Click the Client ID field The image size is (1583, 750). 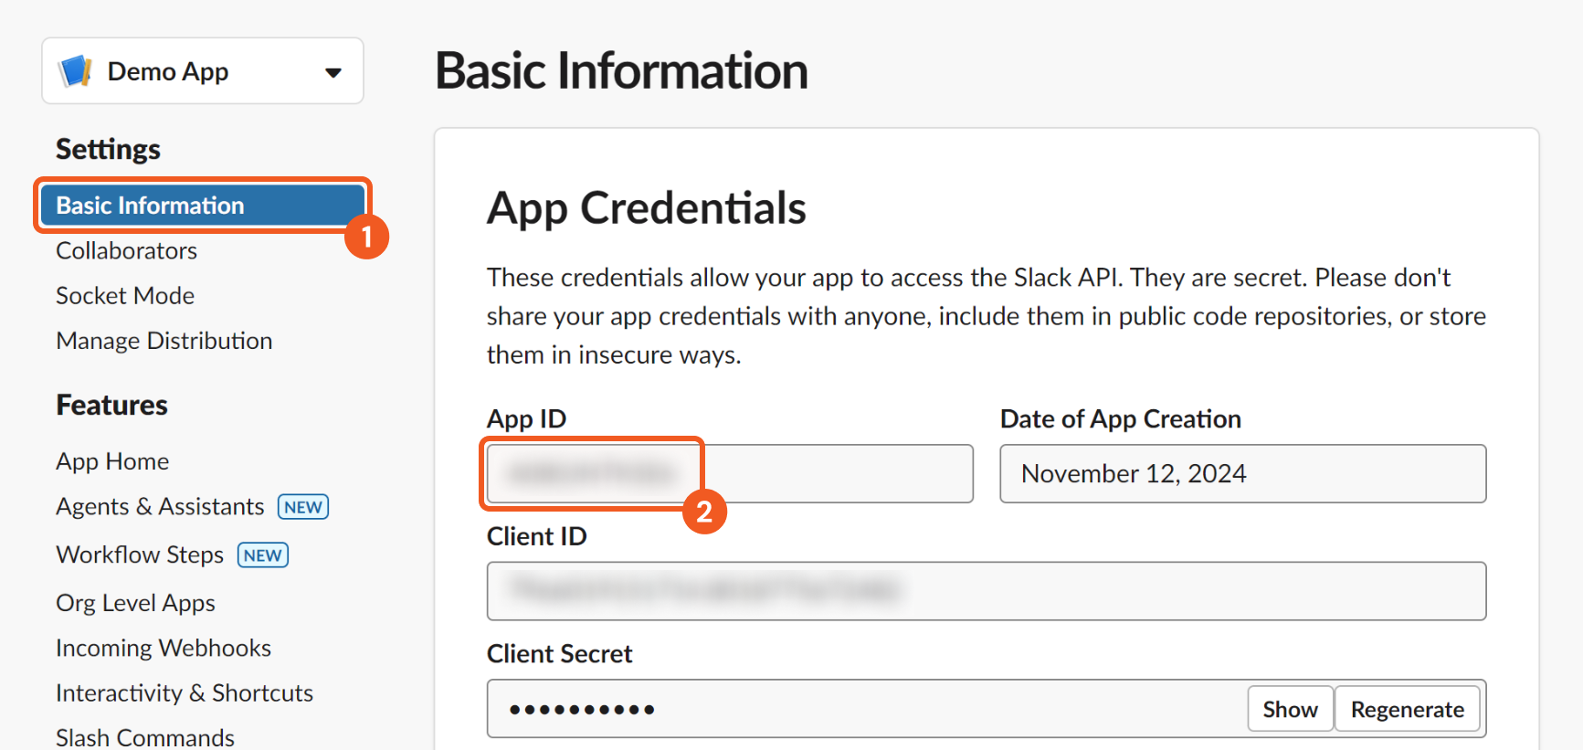click(x=987, y=591)
